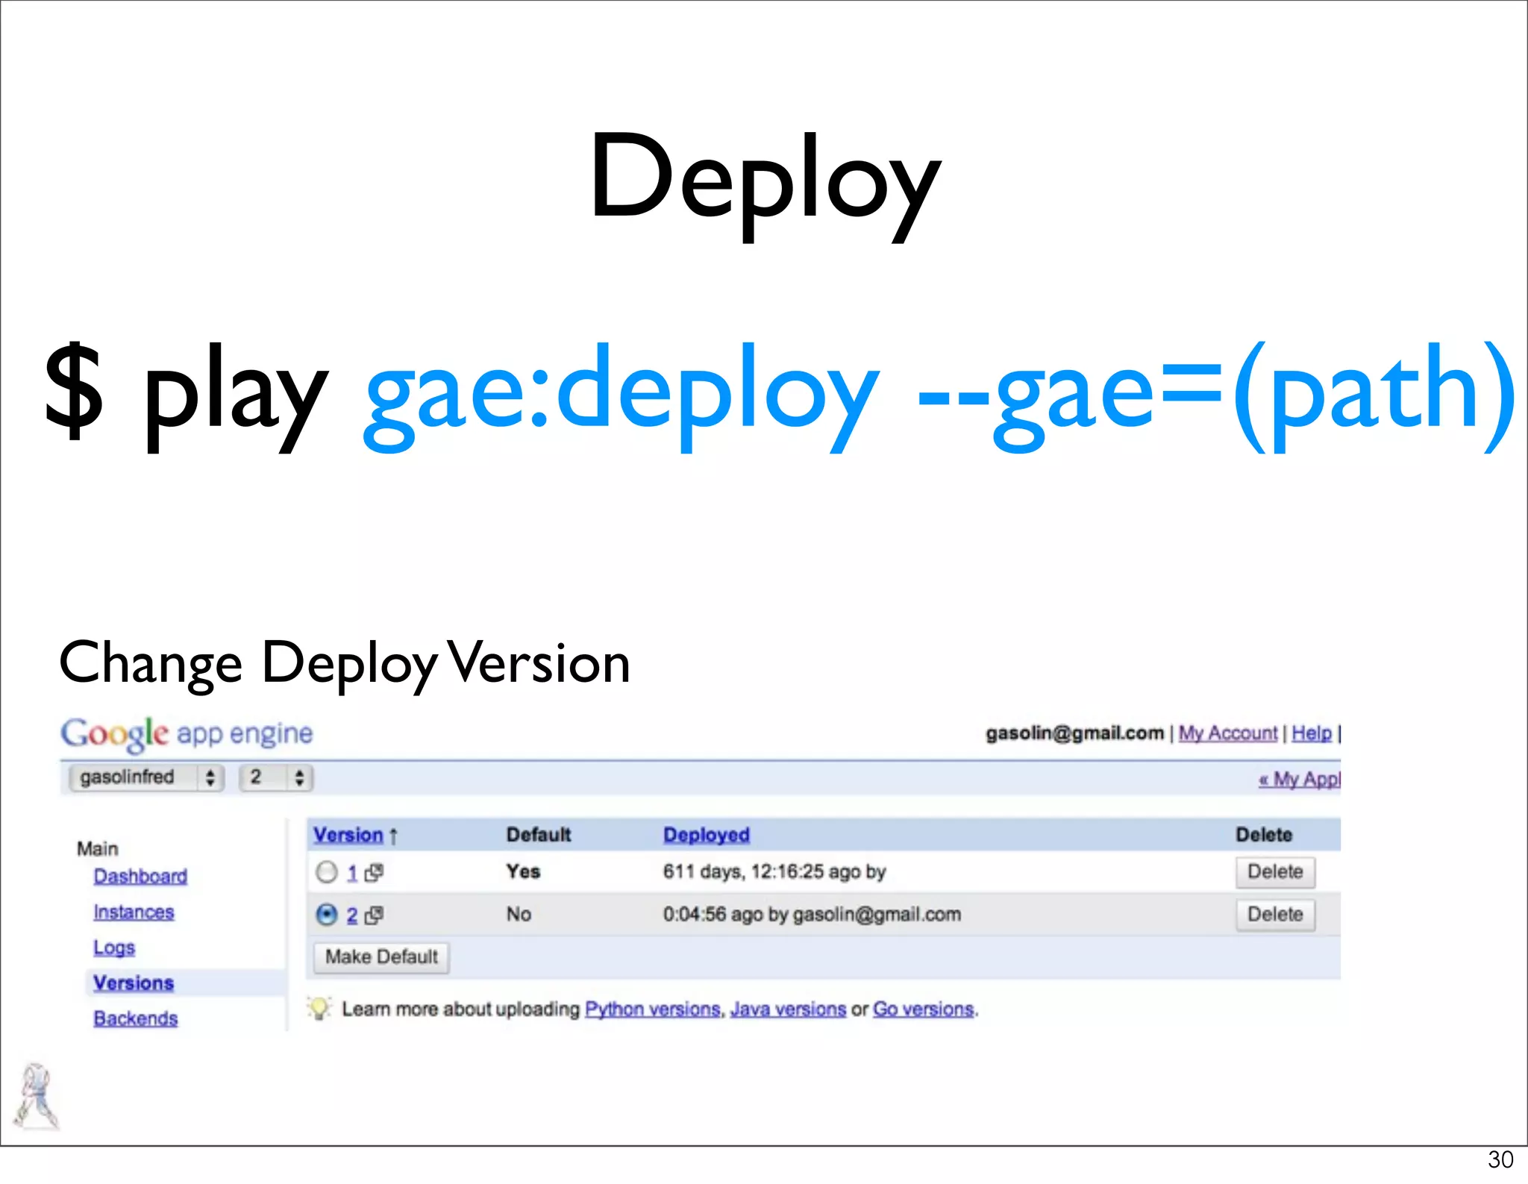Click the 'No' default cell
1528x1184 pixels.
519,915
